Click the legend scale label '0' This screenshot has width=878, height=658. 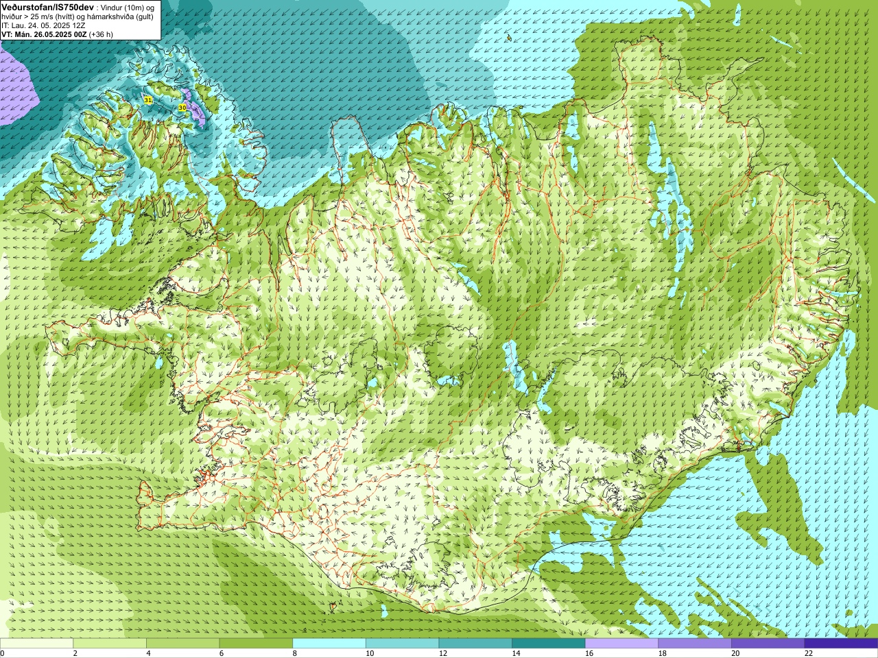2,653
